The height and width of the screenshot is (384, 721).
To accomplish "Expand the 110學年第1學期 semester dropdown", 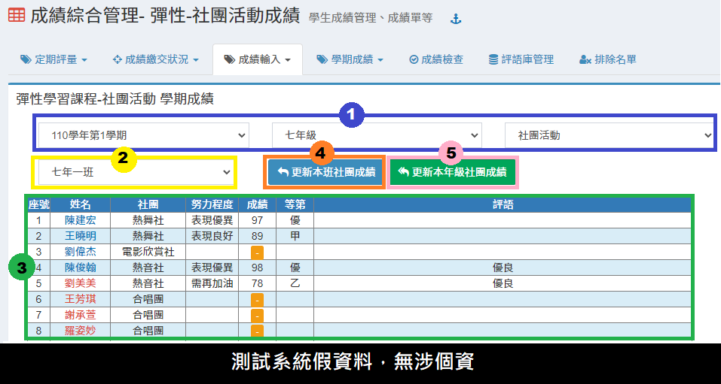I will [x=143, y=135].
